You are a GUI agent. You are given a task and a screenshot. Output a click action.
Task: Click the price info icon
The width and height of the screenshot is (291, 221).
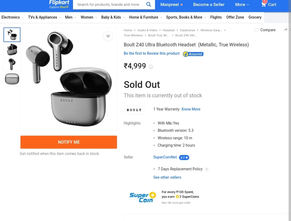tap(151, 67)
